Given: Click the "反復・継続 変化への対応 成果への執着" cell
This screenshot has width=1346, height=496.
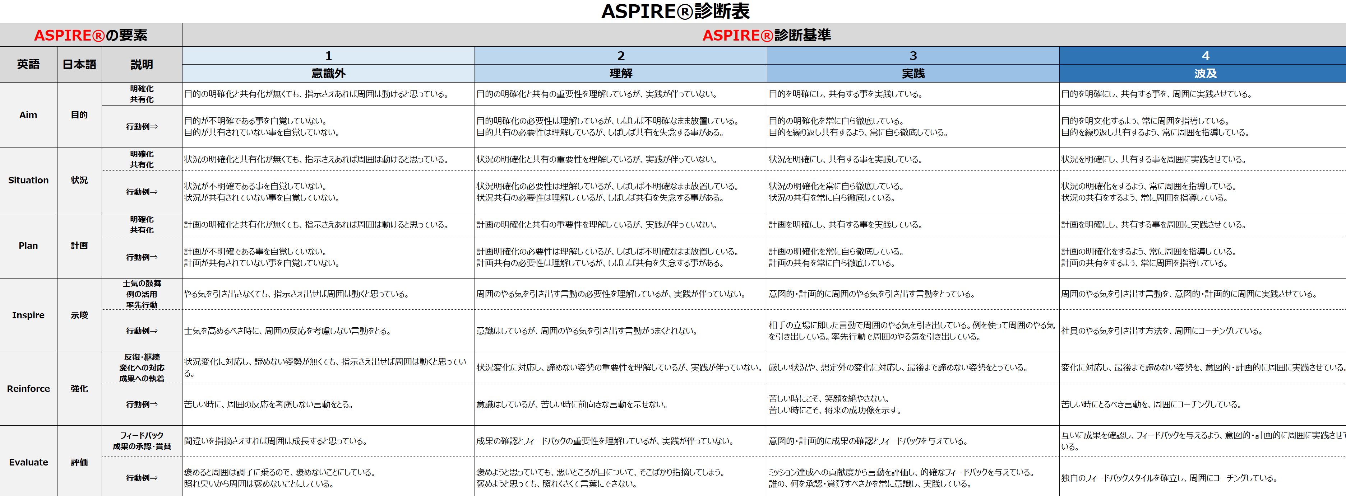Looking at the screenshot, I should [142, 368].
